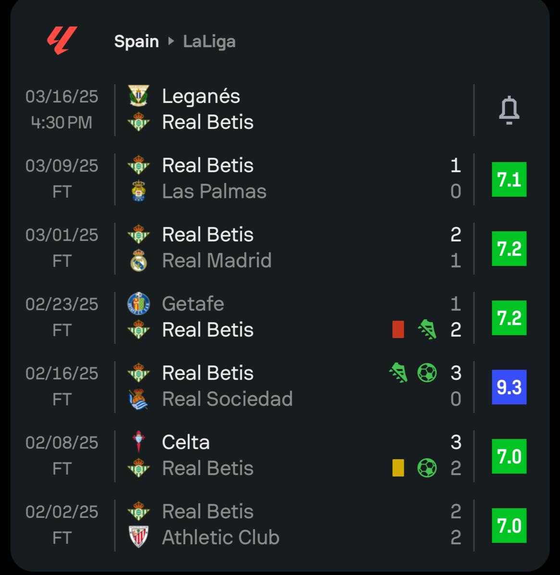The image size is (560, 575).
Task: Click the Real Madrid team crest
Action: [138, 261]
